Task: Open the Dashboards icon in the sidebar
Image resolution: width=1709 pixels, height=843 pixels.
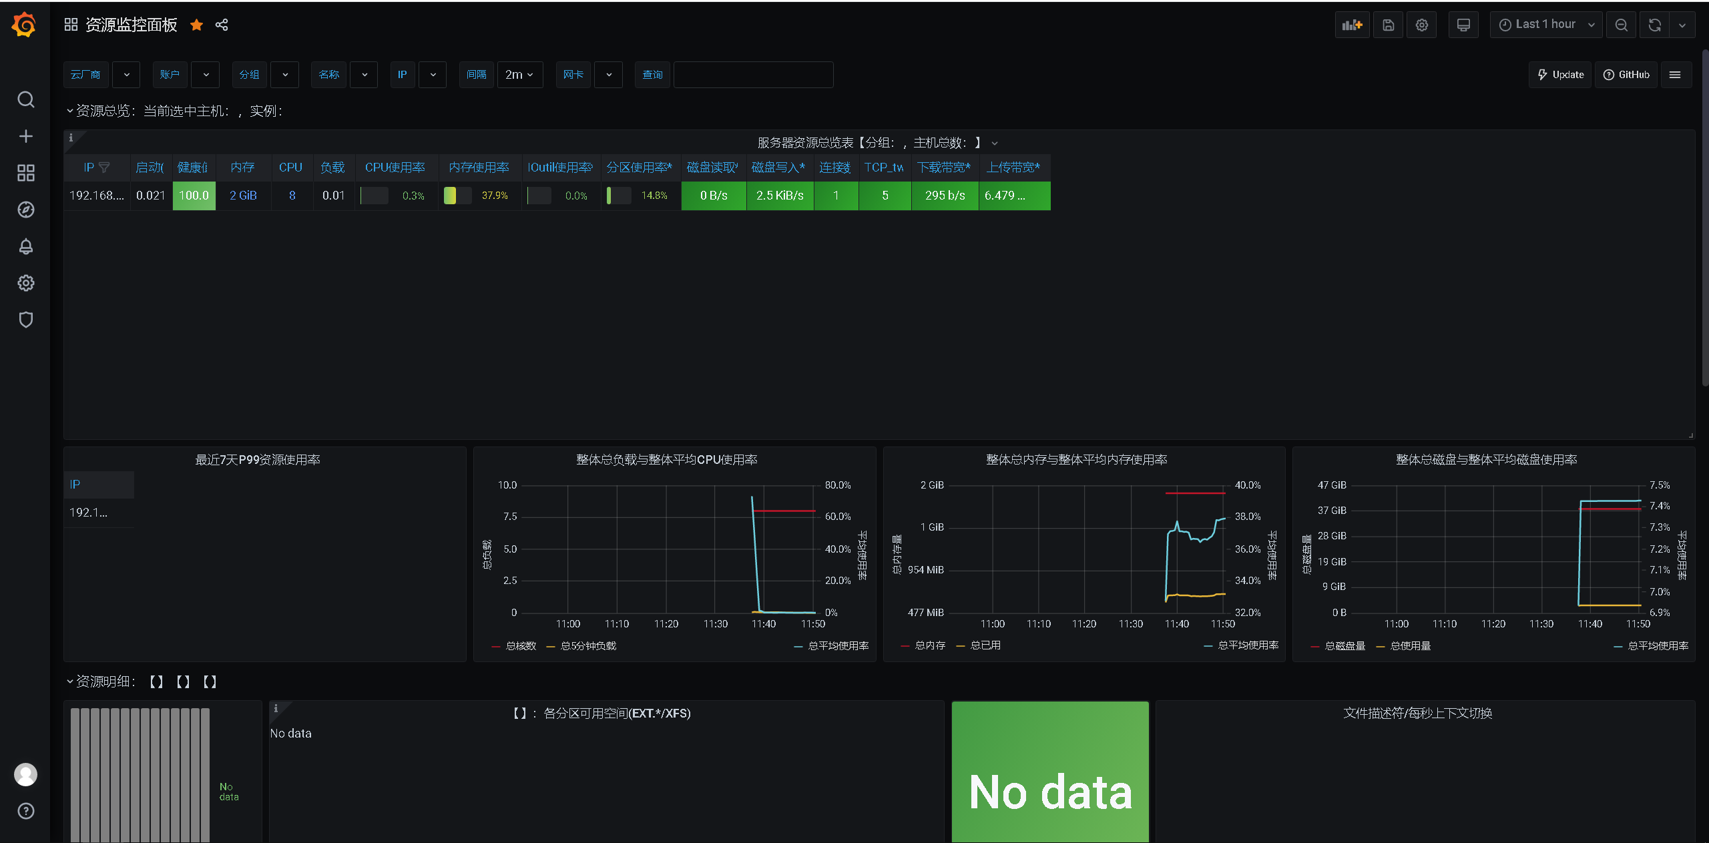Action: pyautogui.click(x=25, y=173)
